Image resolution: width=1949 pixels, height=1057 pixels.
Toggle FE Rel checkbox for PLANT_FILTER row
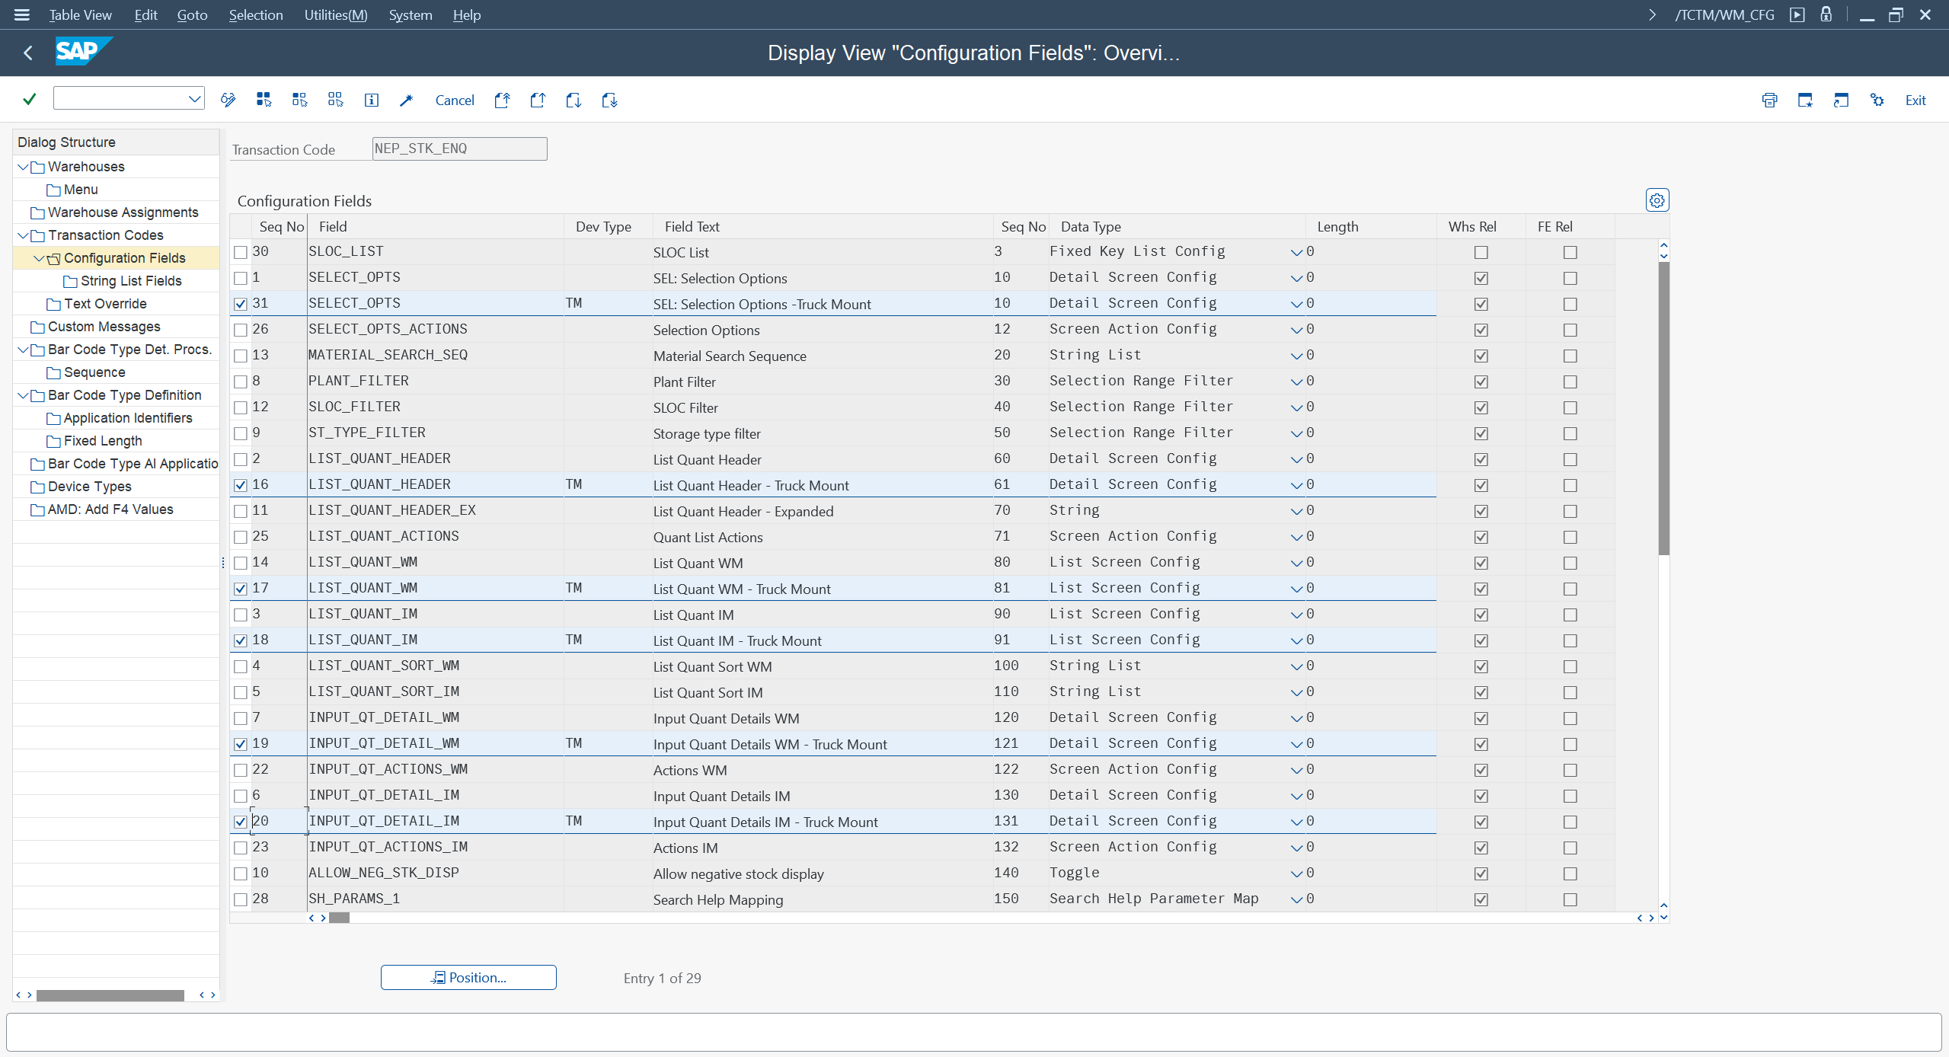1570,382
